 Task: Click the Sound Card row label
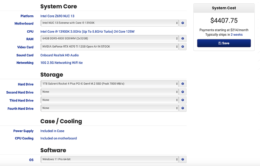[25, 55]
